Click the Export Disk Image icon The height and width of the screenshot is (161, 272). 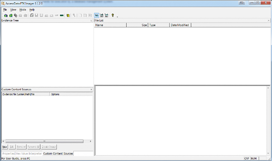(36, 15)
